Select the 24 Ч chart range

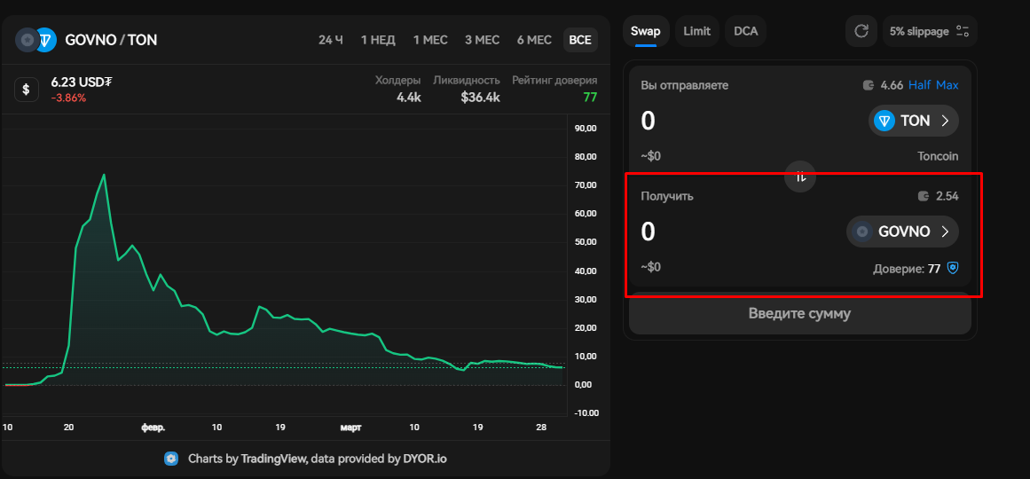pyautogui.click(x=330, y=40)
